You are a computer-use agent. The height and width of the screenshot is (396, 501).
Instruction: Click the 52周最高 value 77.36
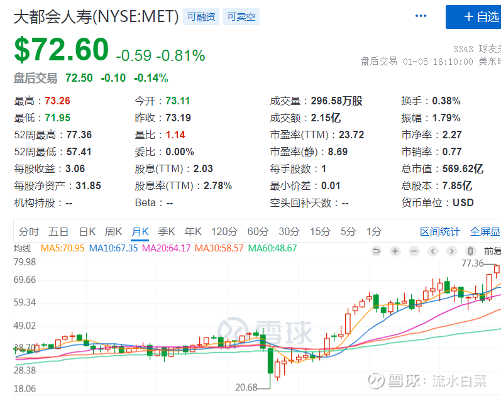(79, 135)
